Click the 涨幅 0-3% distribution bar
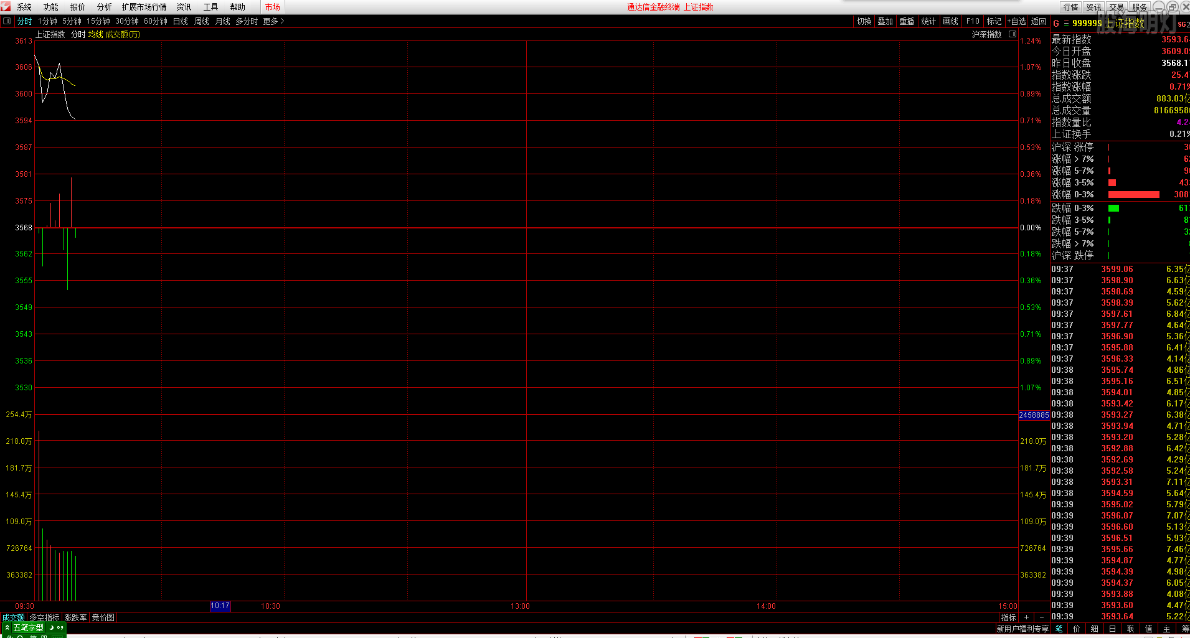This screenshot has width=1190, height=638. 1134,194
